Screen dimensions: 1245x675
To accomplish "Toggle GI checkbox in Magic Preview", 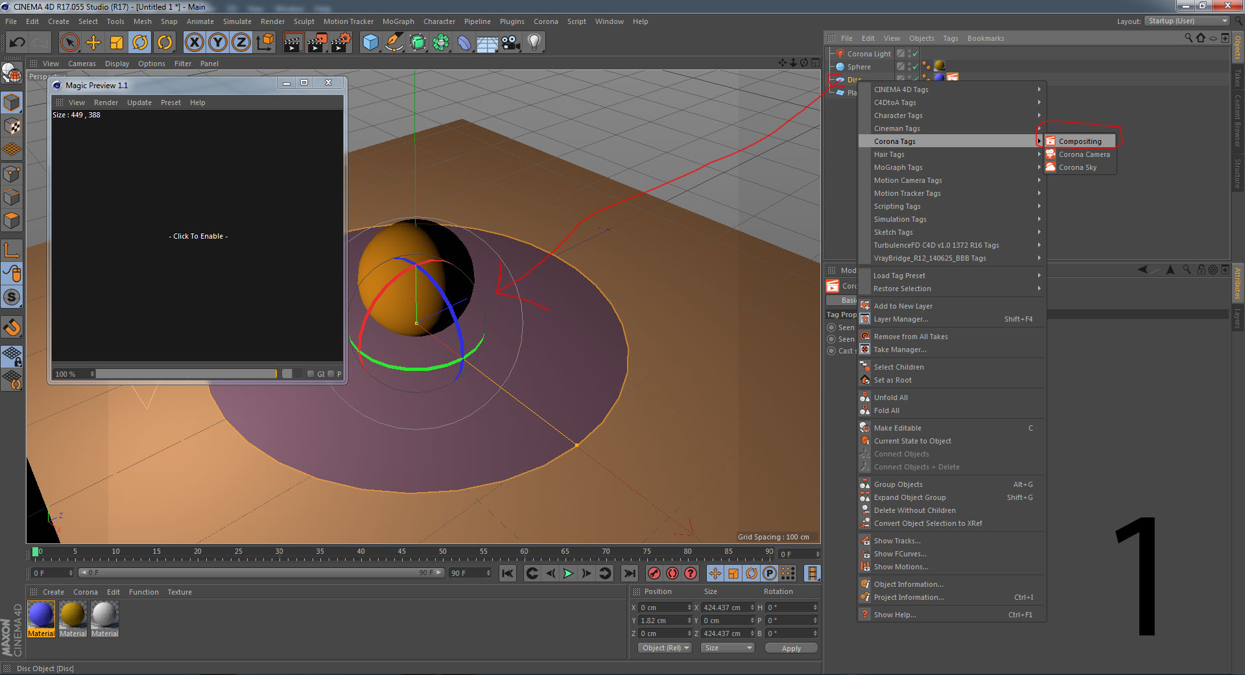I will 311,373.
